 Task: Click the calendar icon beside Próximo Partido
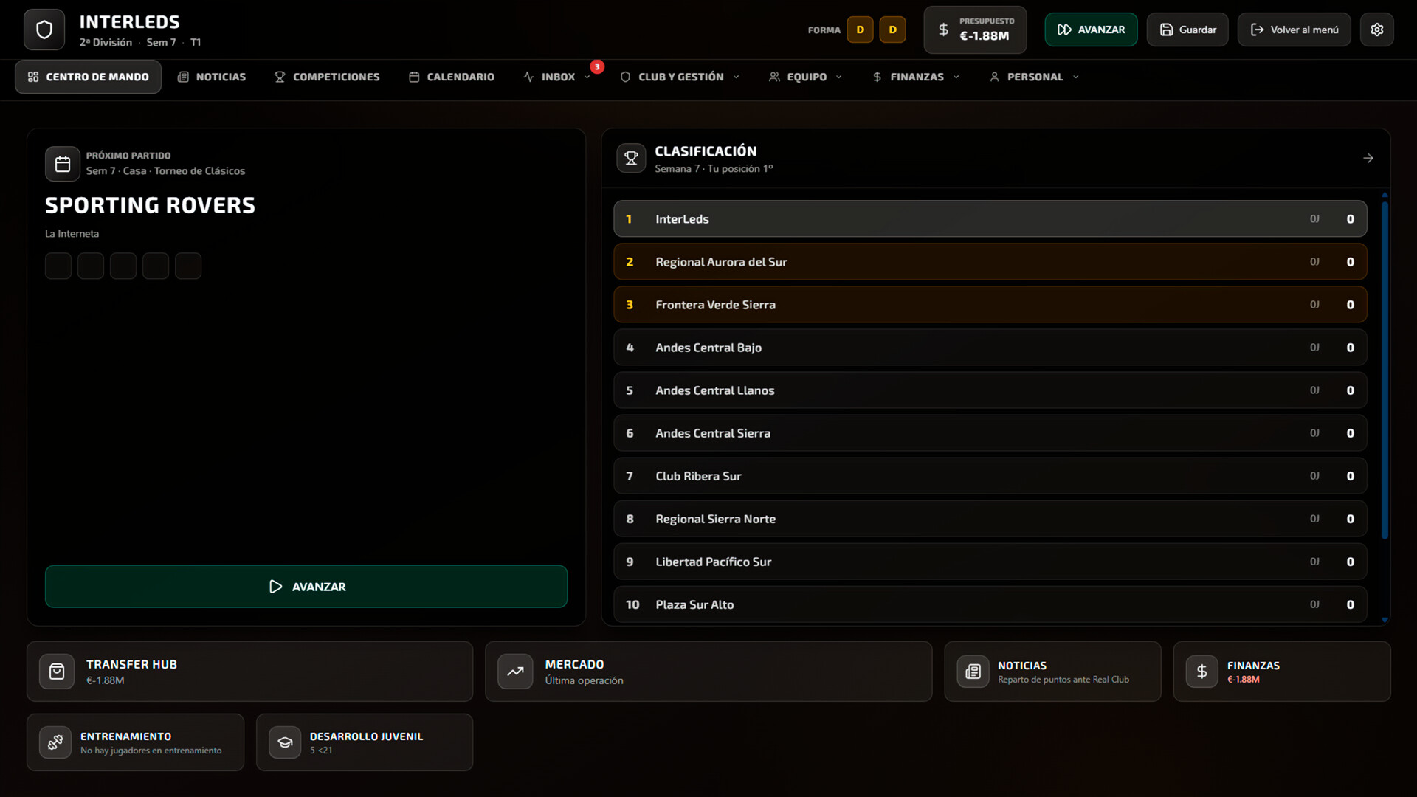pos(63,164)
